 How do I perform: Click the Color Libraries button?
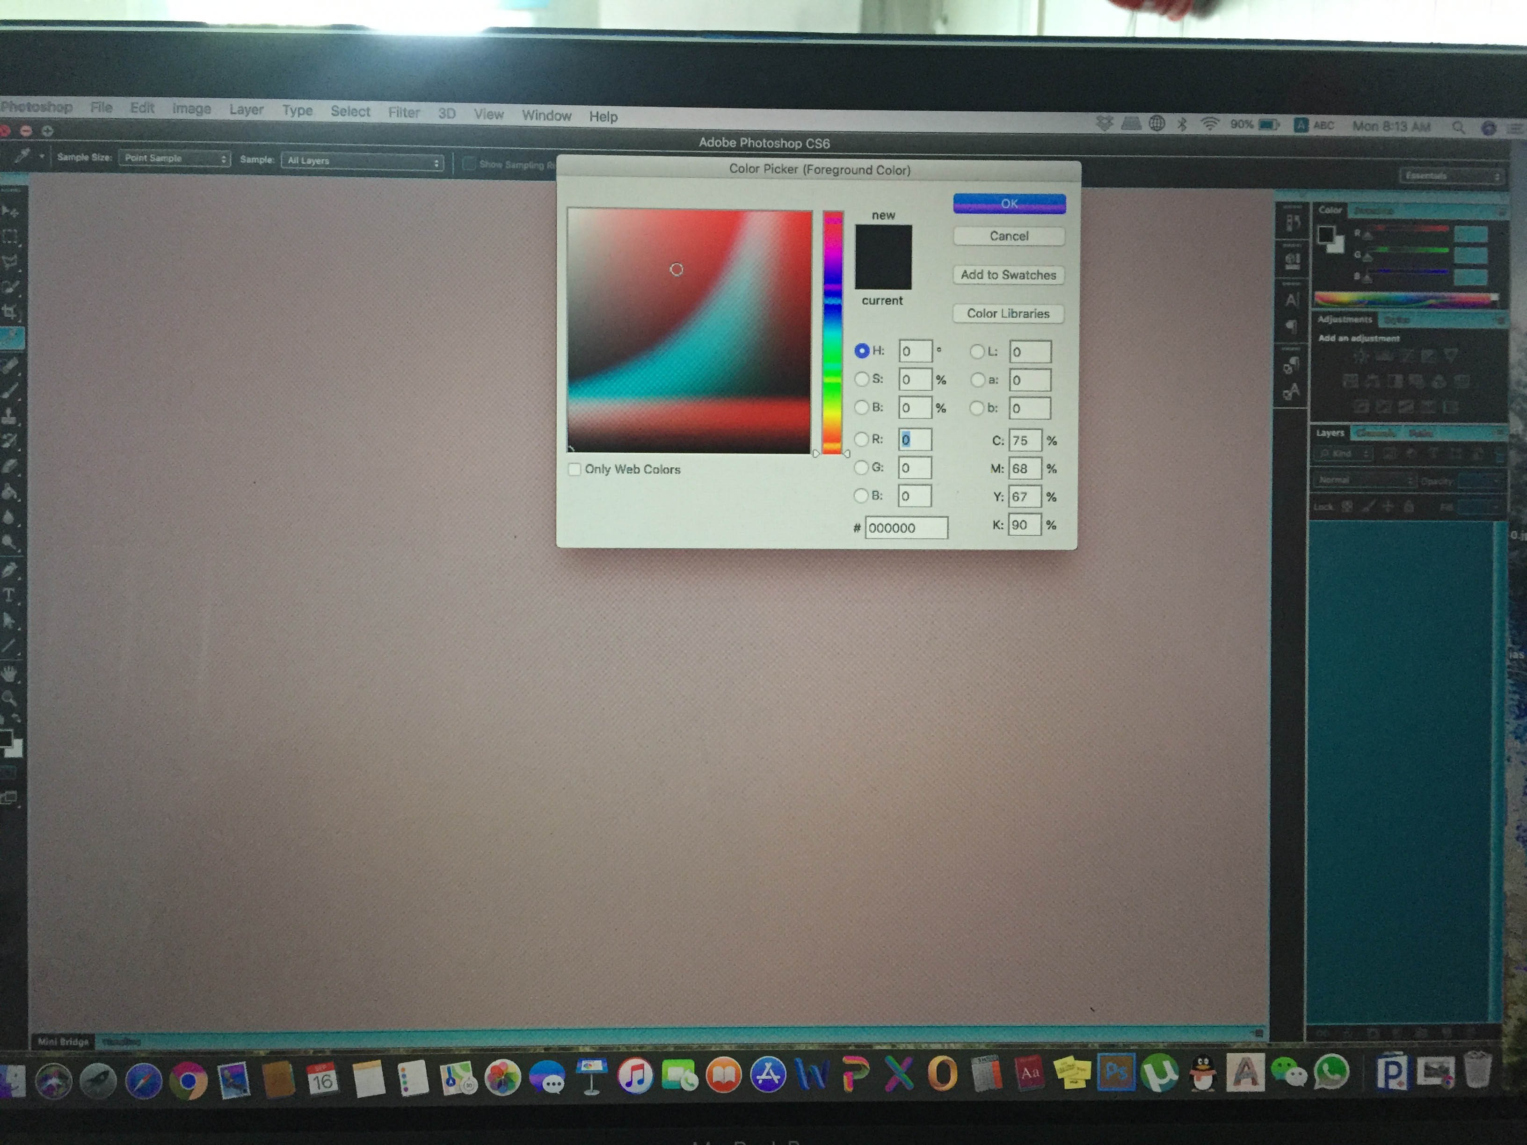pyautogui.click(x=1009, y=313)
